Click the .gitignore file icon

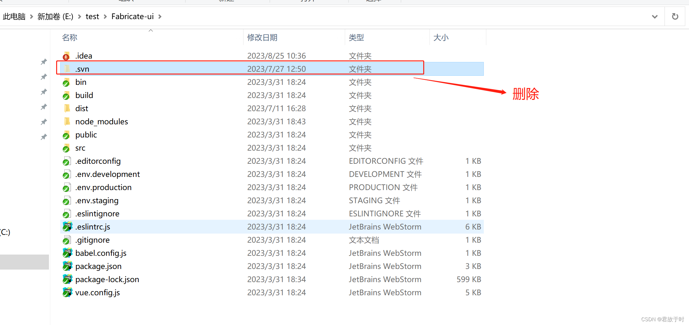pos(67,240)
